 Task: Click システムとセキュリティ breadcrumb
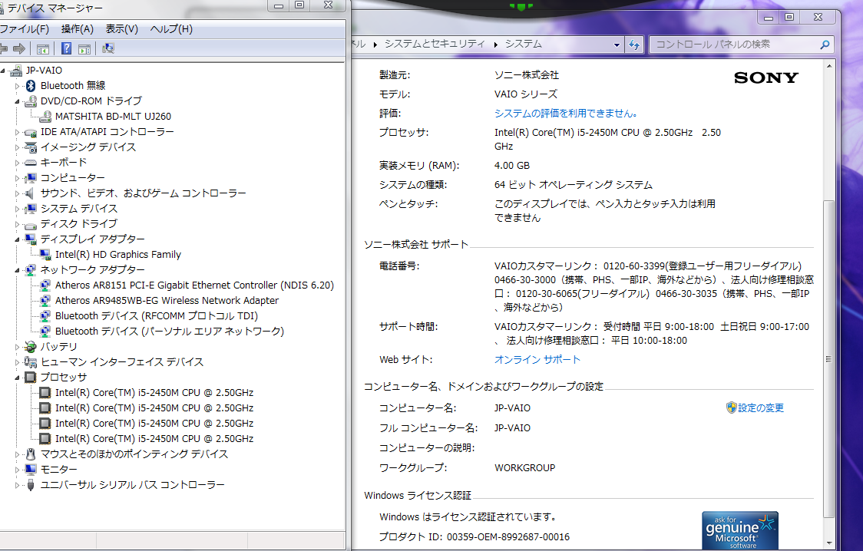435,44
